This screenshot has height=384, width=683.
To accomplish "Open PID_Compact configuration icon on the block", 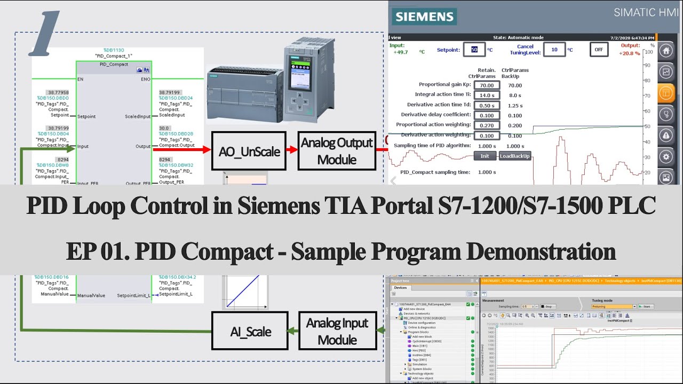I will (x=140, y=70).
